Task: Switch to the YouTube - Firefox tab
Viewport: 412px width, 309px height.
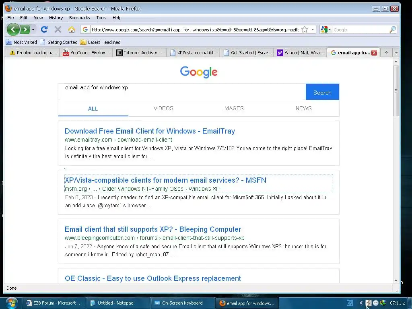Action: coord(86,53)
